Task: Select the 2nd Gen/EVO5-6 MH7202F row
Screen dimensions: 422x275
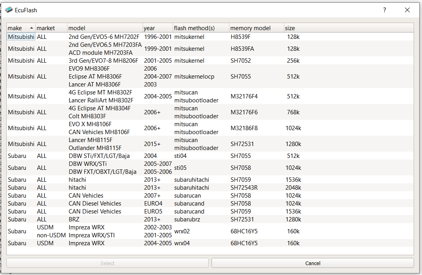Action: 103,37
